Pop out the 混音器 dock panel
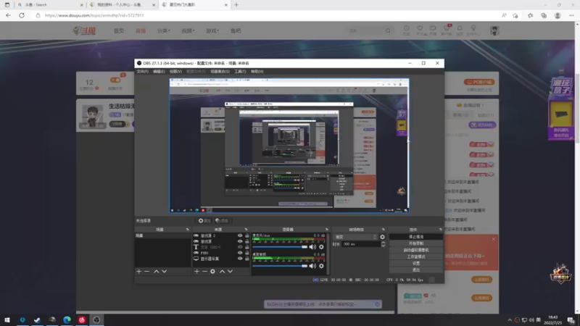 click(x=327, y=230)
